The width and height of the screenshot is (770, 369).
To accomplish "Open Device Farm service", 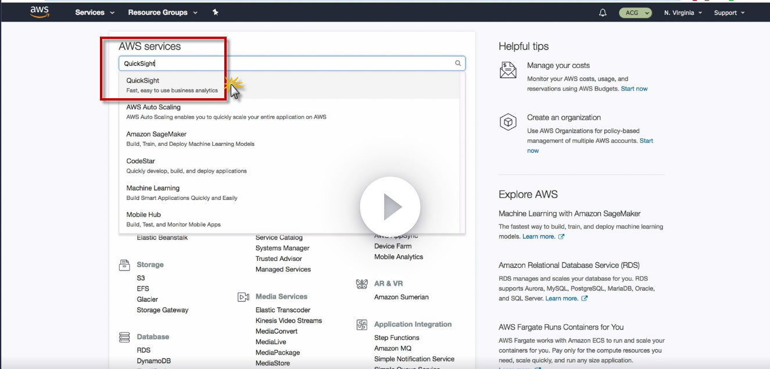I will pyautogui.click(x=393, y=246).
